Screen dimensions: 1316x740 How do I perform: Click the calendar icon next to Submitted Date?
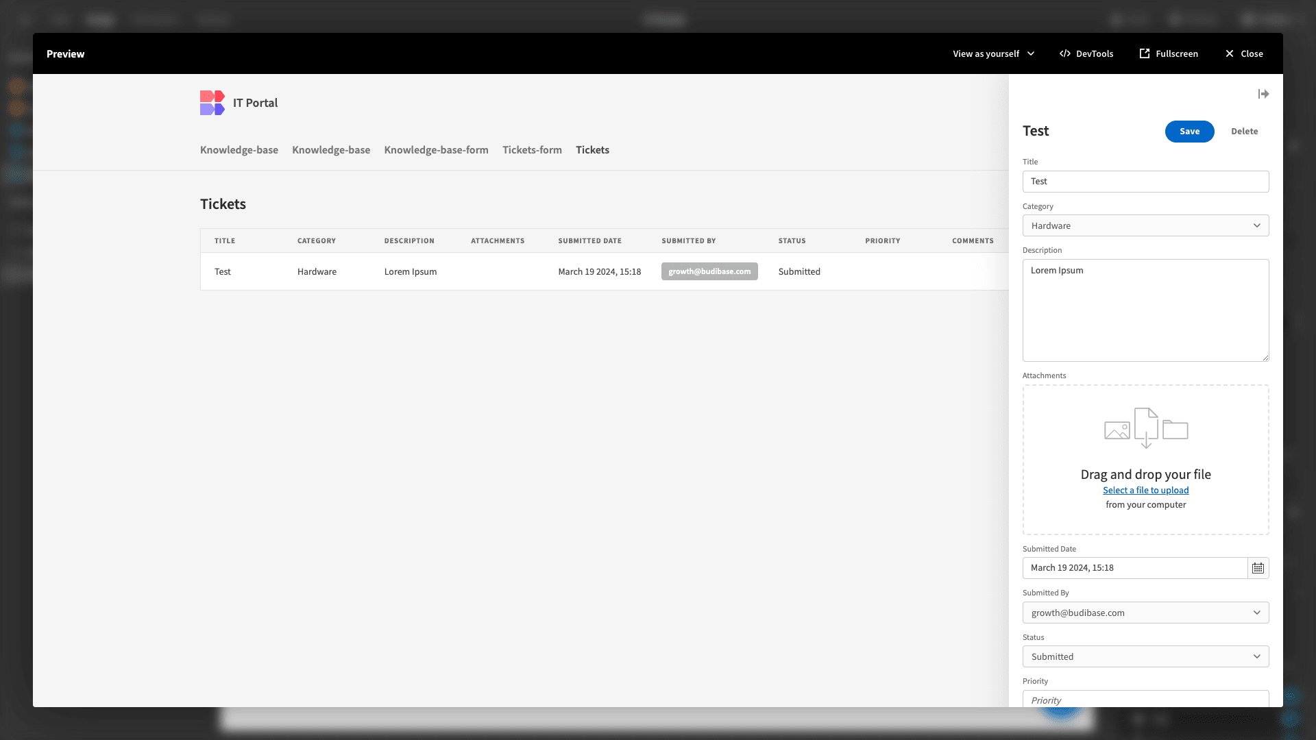[1258, 567]
